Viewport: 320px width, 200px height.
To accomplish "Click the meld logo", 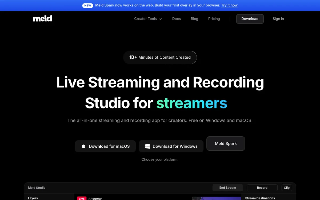I will pyautogui.click(x=42, y=19).
